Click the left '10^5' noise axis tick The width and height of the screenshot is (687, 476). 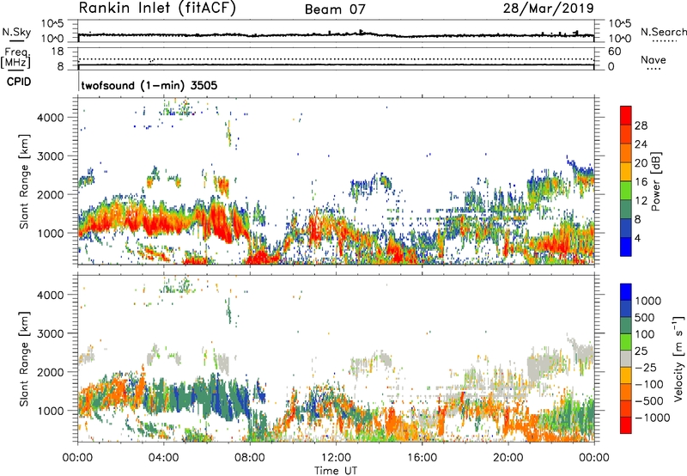(x=52, y=24)
